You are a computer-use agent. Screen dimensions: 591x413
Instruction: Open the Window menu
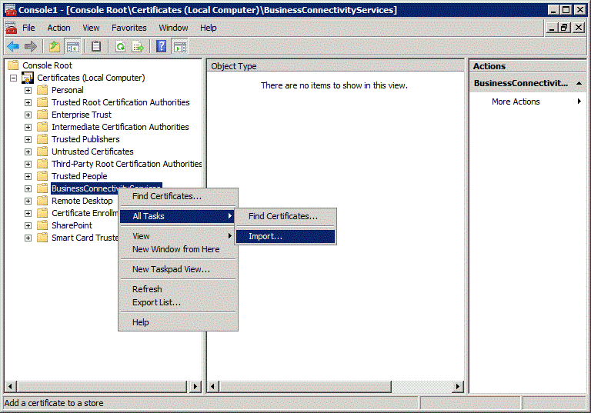click(173, 28)
